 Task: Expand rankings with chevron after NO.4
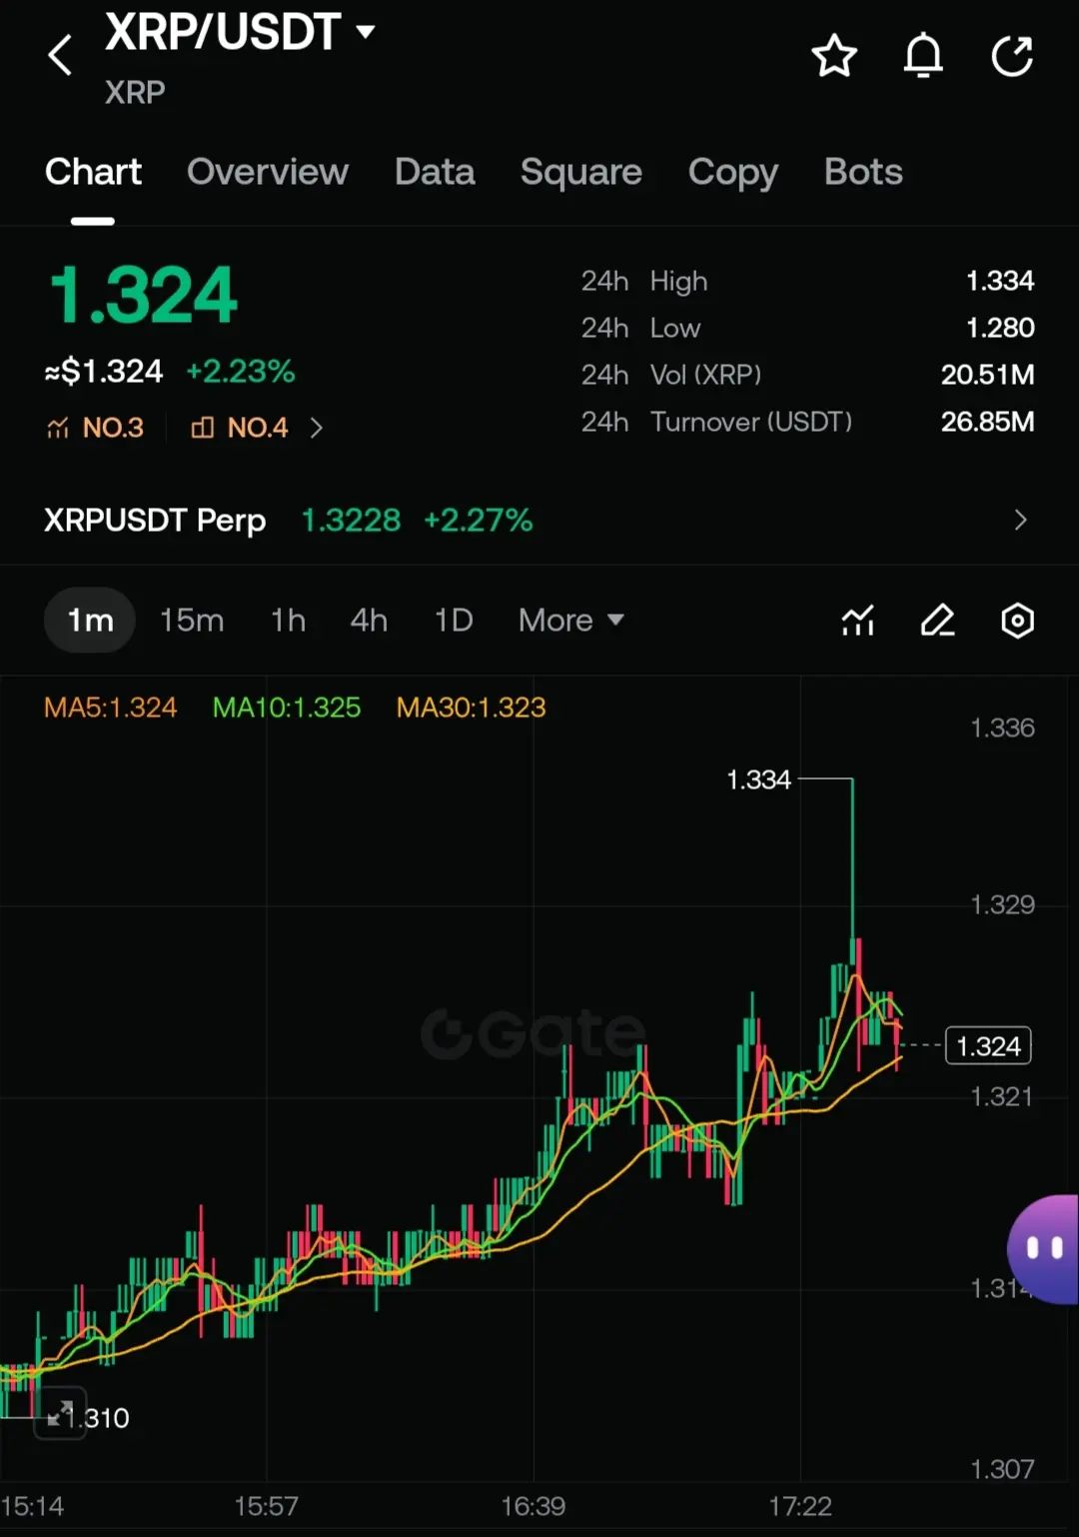[317, 428]
